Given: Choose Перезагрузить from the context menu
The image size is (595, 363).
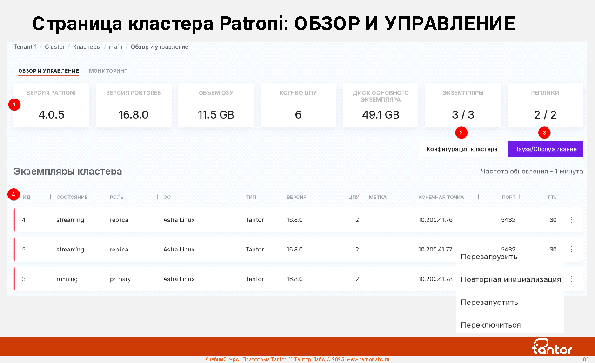Looking at the screenshot, I should (489, 257).
